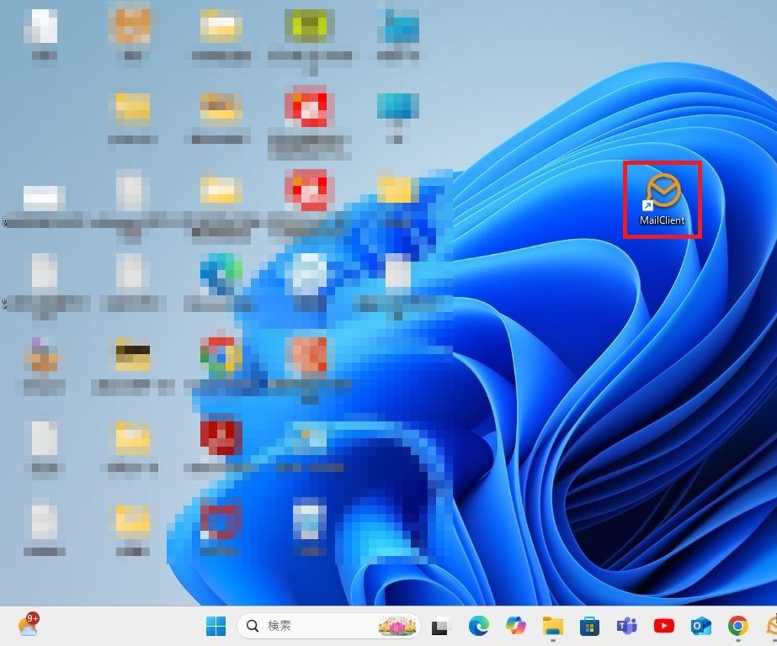Select the yellow-green blurred desktop icon
The width and height of the screenshot is (777, 646).
[309, 27]
